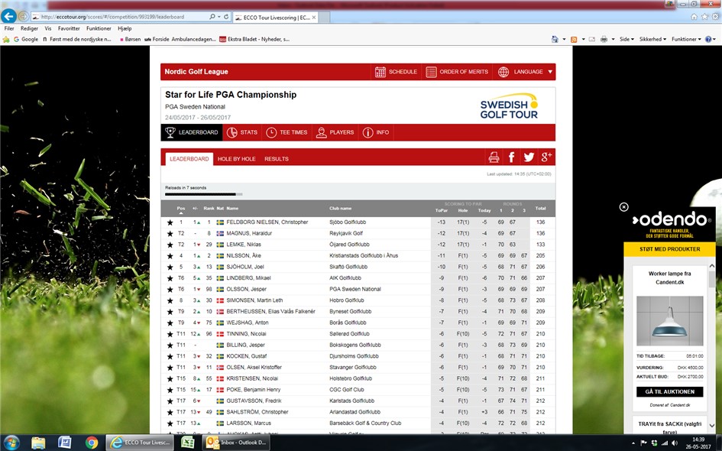Open Excel from the taskbar

(x=187, y=443)
